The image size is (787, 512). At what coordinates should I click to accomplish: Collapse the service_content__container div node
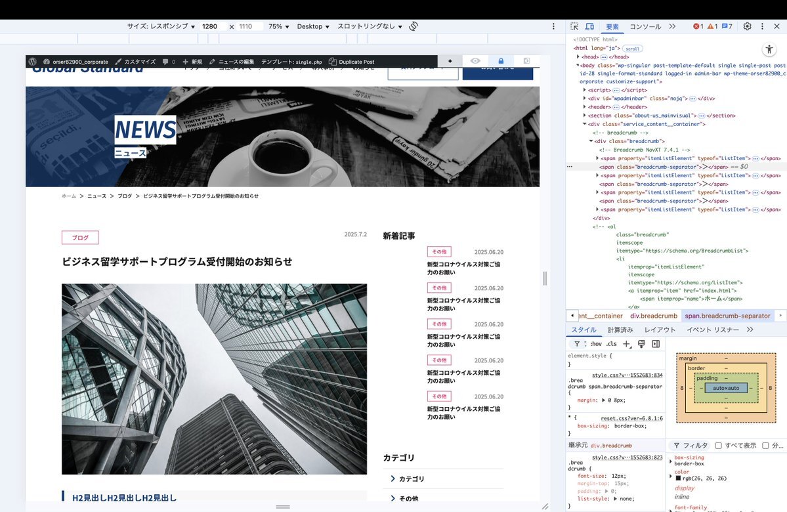585,124
